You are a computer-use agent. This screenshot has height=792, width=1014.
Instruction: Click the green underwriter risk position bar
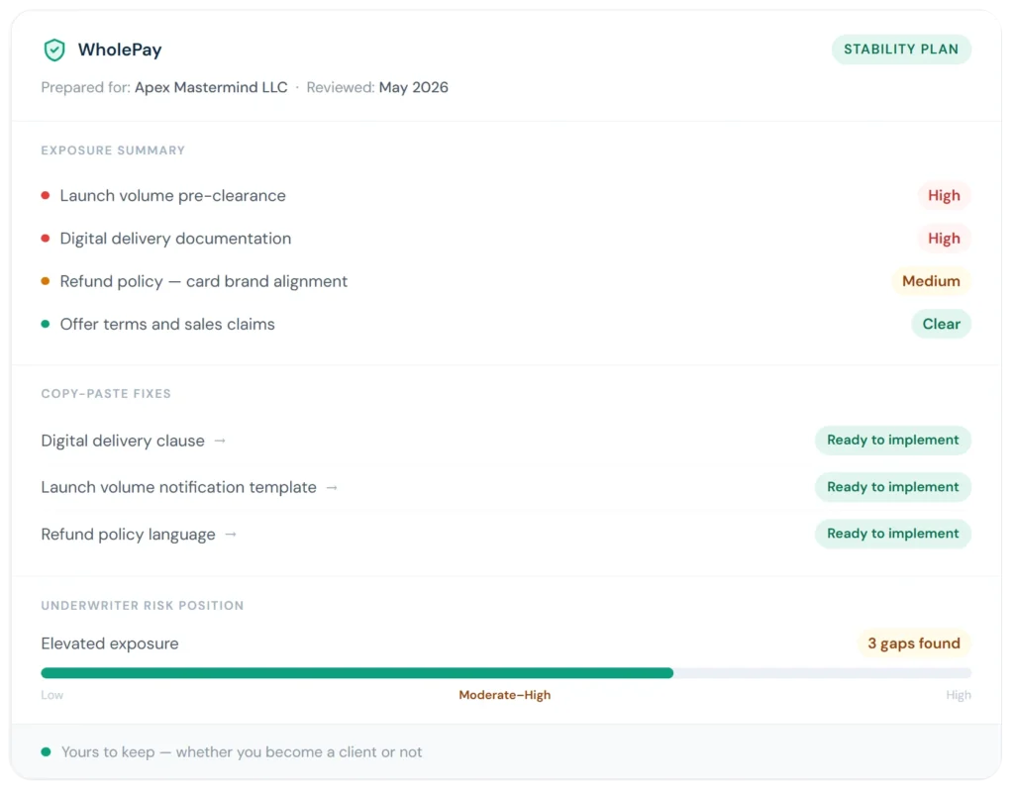coord(356,673)
